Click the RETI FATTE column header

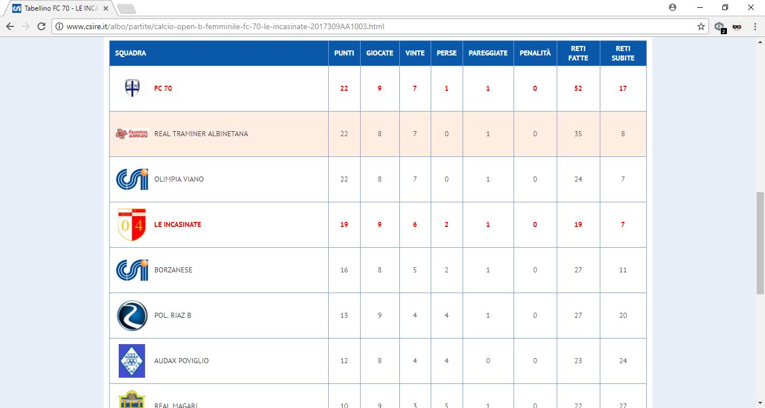coord(578,53)
